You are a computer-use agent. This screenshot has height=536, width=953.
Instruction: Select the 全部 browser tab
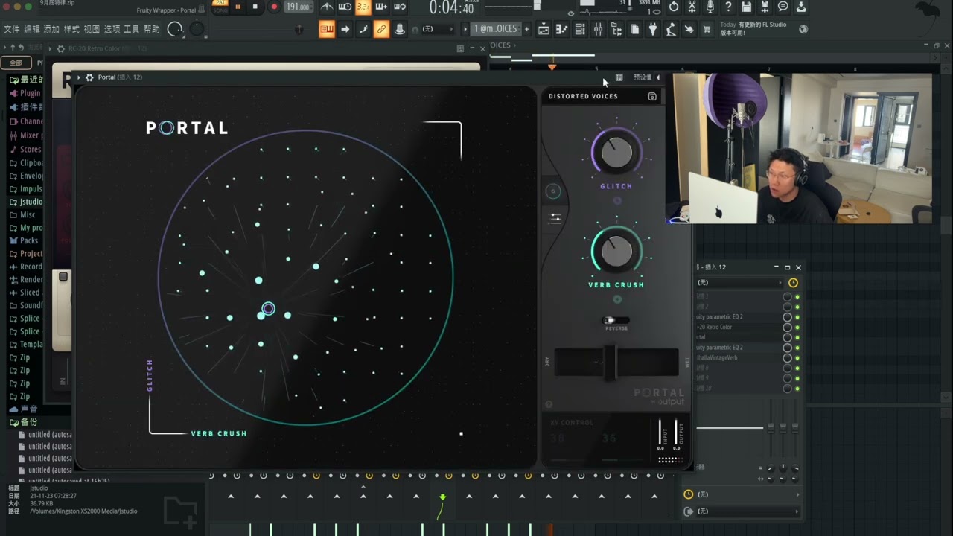click(16, 63)
